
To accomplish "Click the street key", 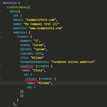I will pos(25,49).
